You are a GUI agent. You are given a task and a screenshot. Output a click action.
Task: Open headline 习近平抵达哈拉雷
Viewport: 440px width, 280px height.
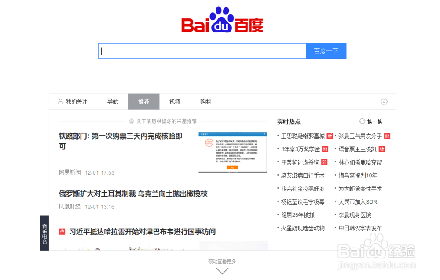(142, 232)
